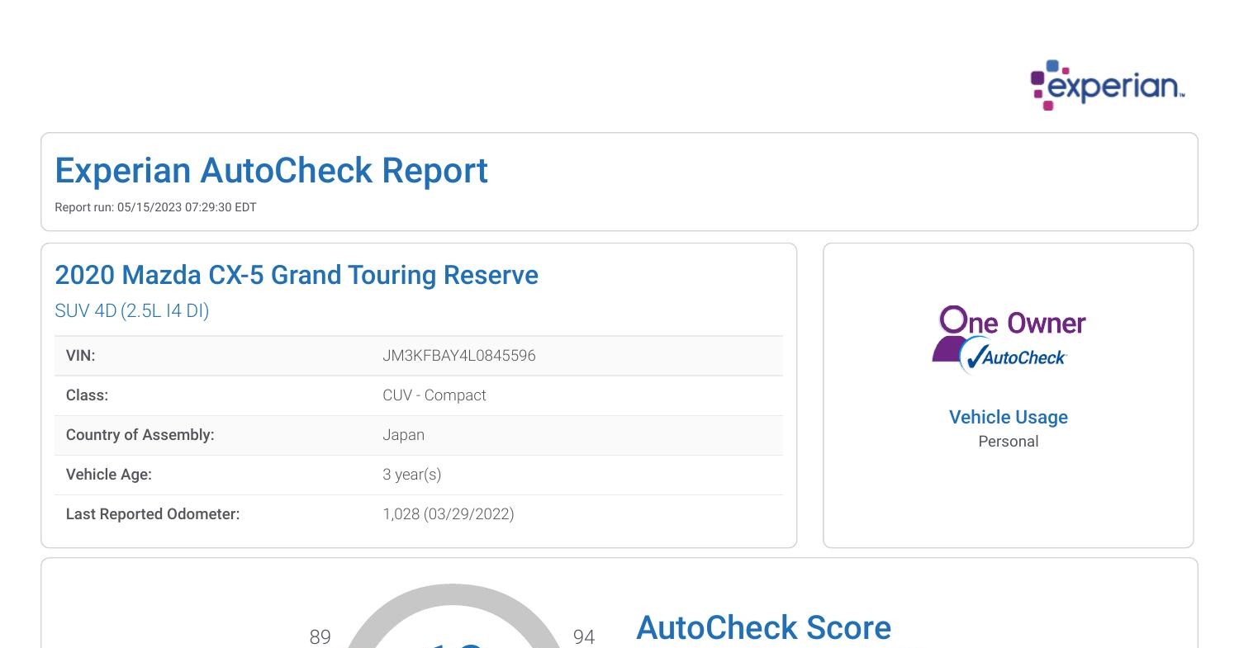This screenshot has height=648, width=1239.
Task: Click the score range number 94
Action: (585, 637)
